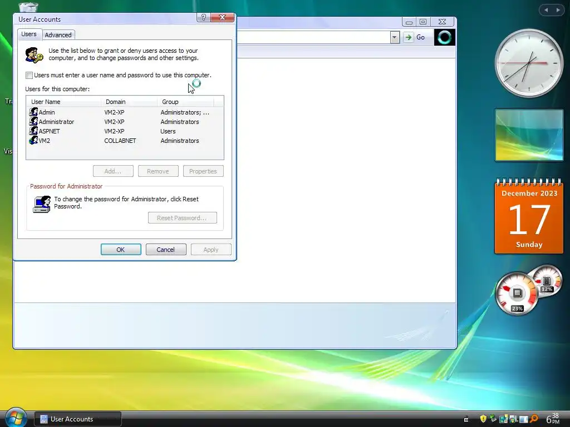Click the Windows flag tray icon
Viewport: 570px width, 427px height.
pyautogui.click(x=513, y=419)
